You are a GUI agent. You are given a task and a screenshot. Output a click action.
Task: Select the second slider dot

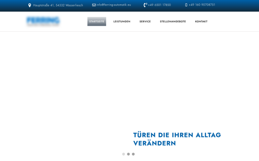(x=128, y=154)
